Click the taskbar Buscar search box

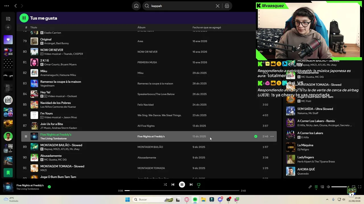pos(153,199)
